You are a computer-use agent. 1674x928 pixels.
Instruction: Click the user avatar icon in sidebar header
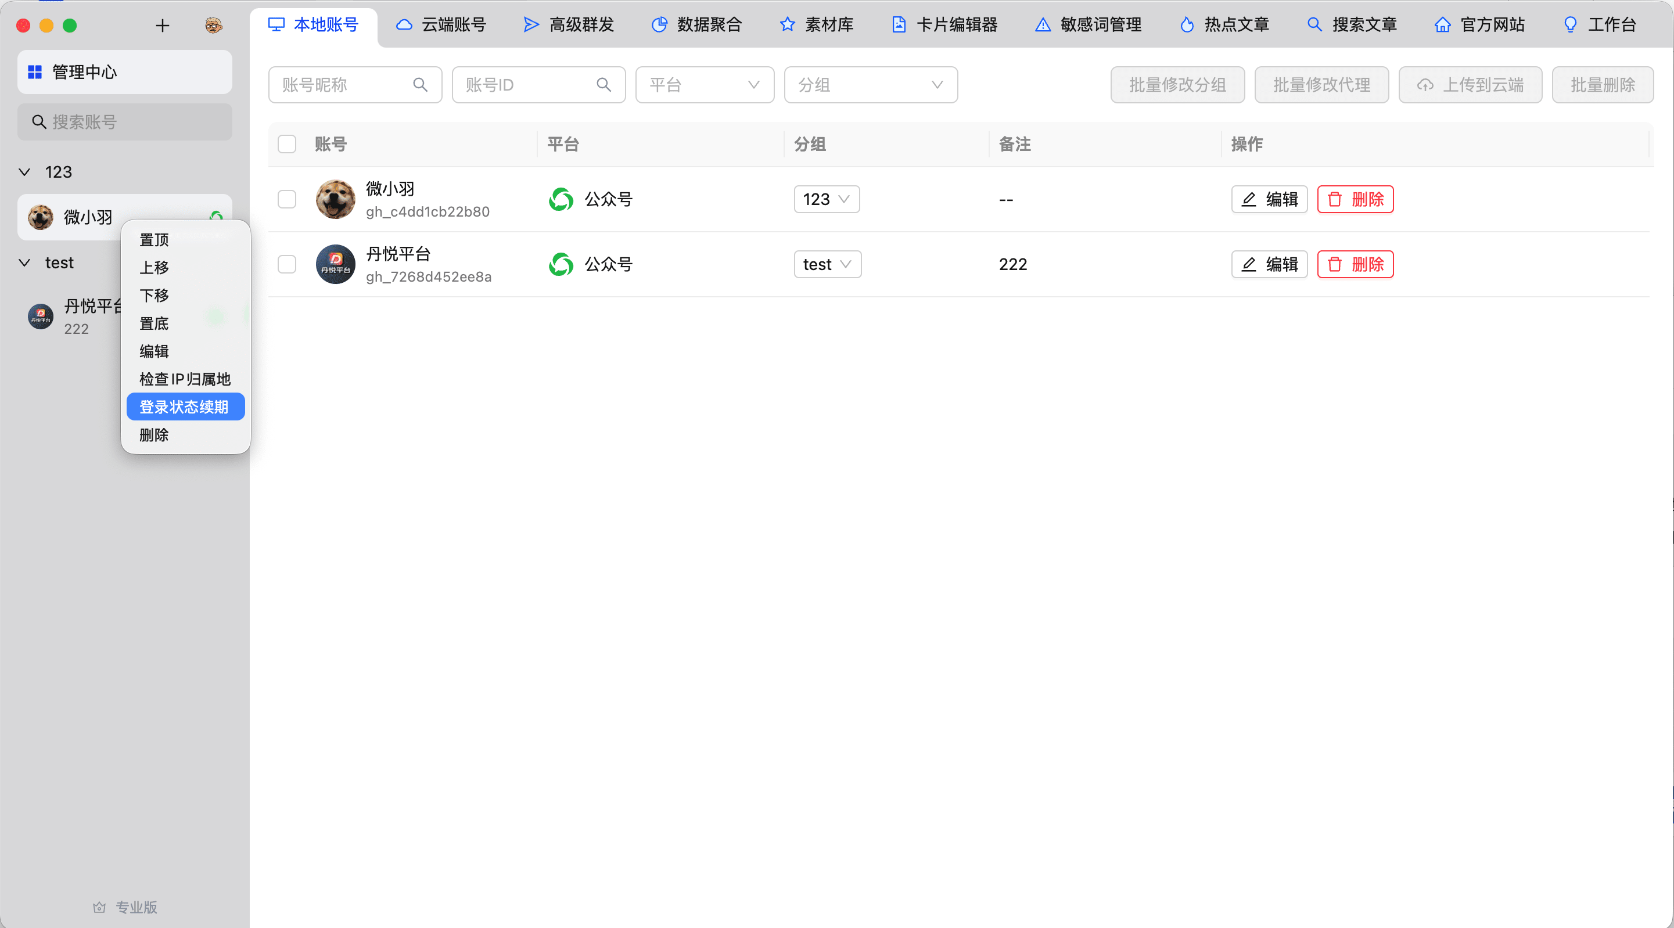pos(213,26)
